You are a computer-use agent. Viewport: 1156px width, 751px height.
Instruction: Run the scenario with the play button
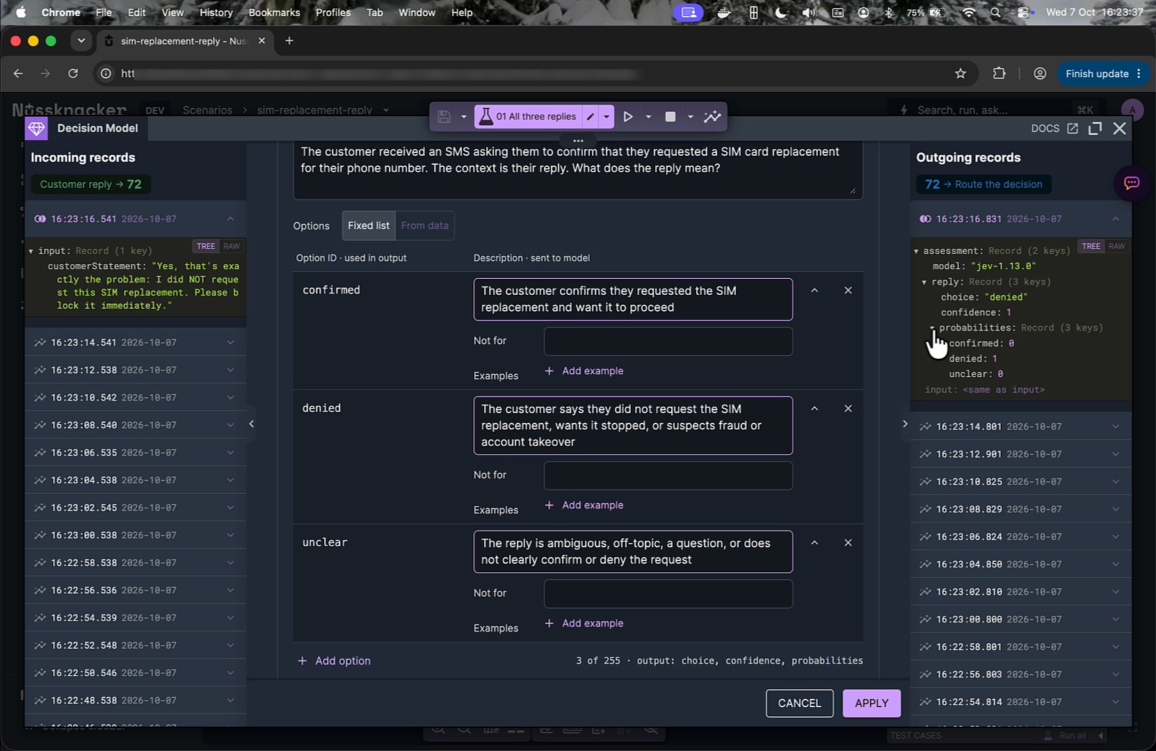coord(628,117)
